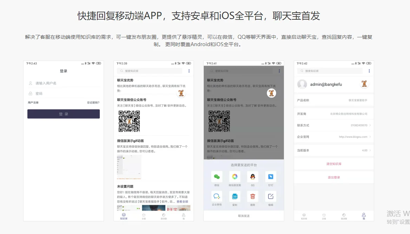Click QR code image on the 2:39 knowledge screen
The image size is (410, 234).
[129, 121]
